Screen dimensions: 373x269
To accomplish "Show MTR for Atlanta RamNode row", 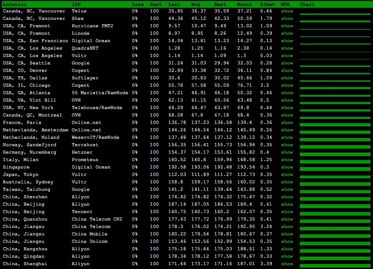I will point(287,93).
